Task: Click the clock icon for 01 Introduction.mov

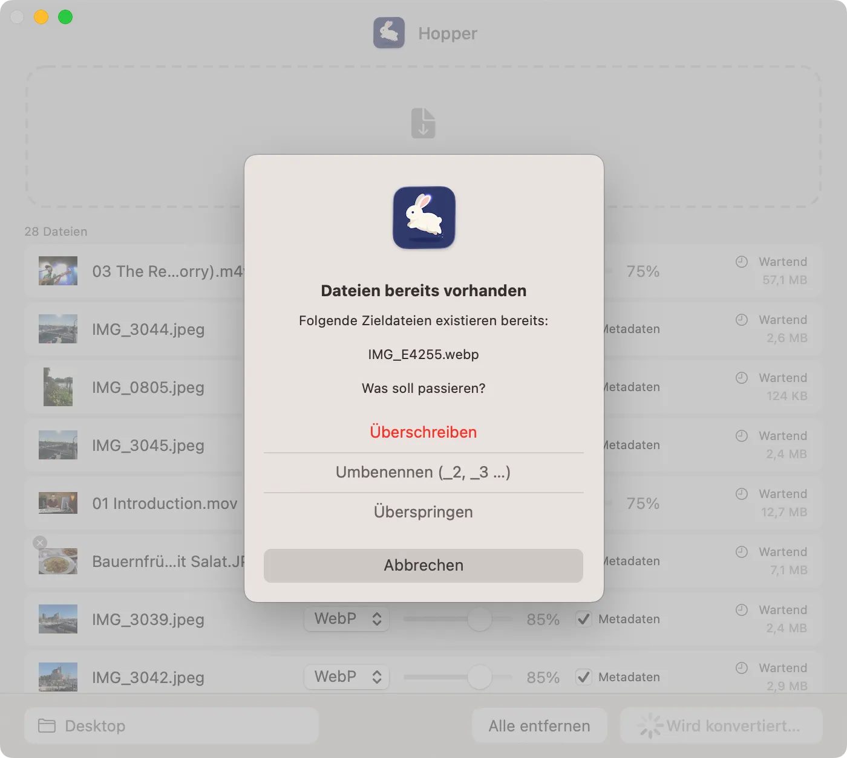Action: pyautogui.click(x=741, y=494)
